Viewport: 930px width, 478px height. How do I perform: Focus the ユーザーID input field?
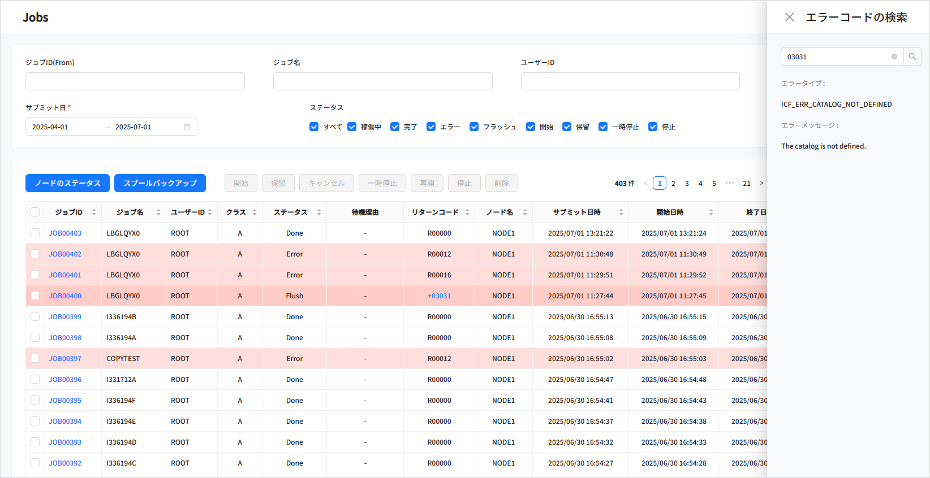click(630, 81)
